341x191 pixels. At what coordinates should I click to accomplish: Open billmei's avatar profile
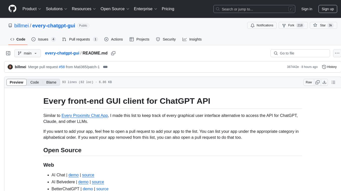pyautogui.click(x=10, y=67)
